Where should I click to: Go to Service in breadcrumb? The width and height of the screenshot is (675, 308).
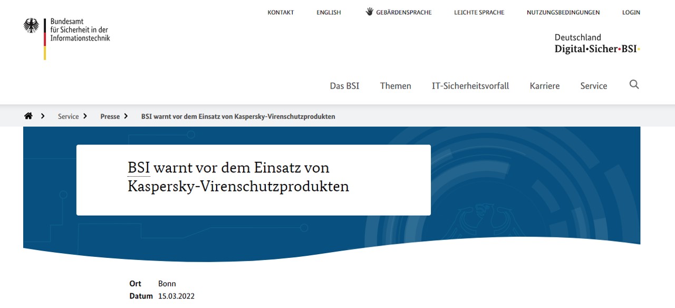click(69, 117)
